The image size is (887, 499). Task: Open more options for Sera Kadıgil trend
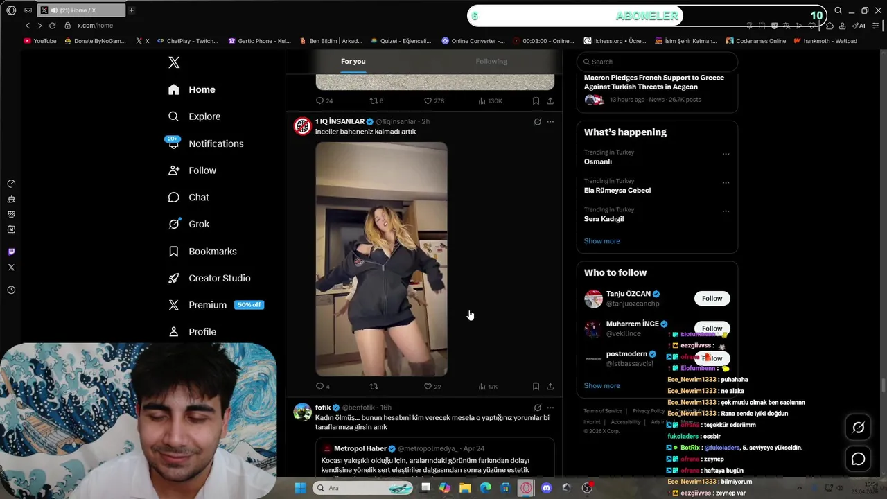click(x=726, y=211)
